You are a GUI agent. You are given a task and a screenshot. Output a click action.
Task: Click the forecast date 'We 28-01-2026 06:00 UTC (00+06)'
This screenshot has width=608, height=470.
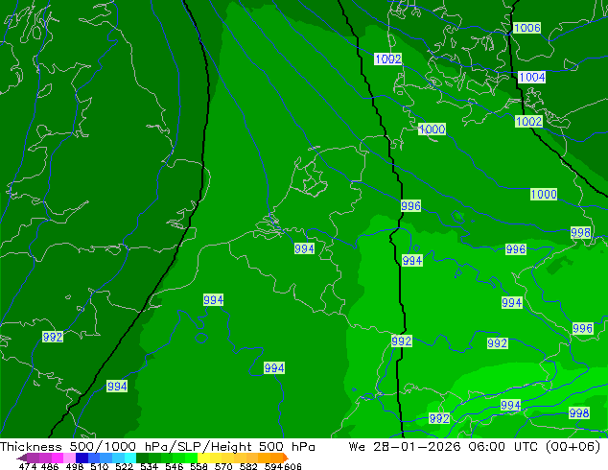tap(474, 446)
